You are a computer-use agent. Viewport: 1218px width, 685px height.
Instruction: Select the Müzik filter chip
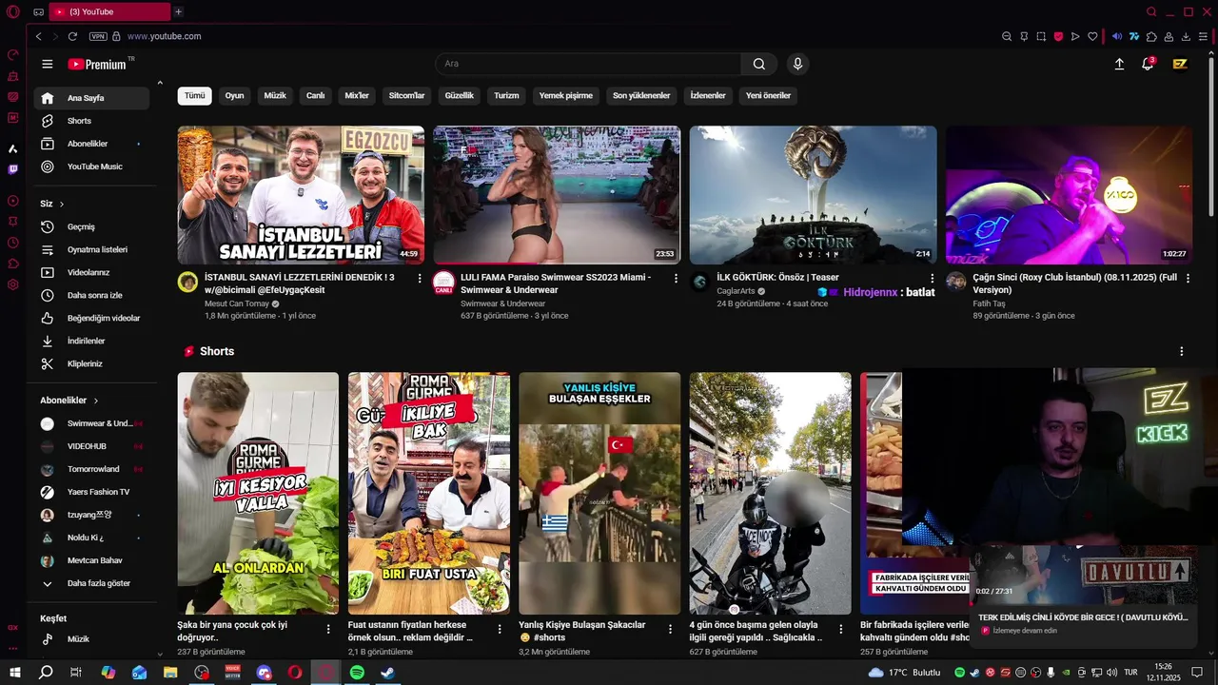275,95
